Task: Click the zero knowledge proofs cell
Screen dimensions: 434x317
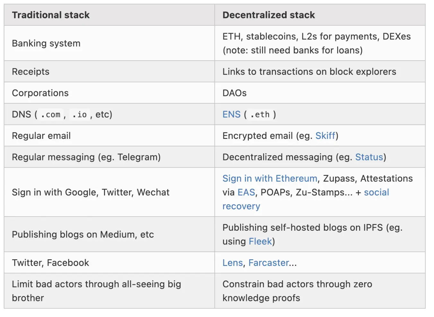Action: pos(297,291)
